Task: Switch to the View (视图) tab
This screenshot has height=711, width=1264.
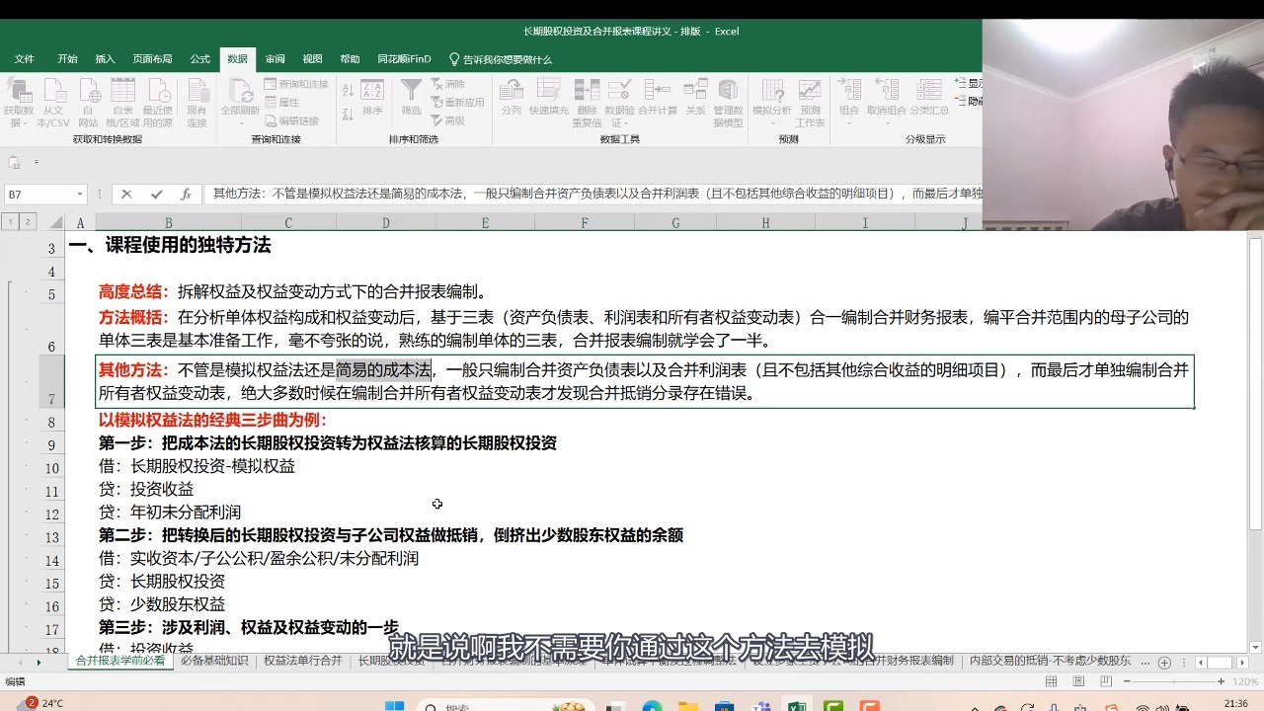Action: pos(312,59)
